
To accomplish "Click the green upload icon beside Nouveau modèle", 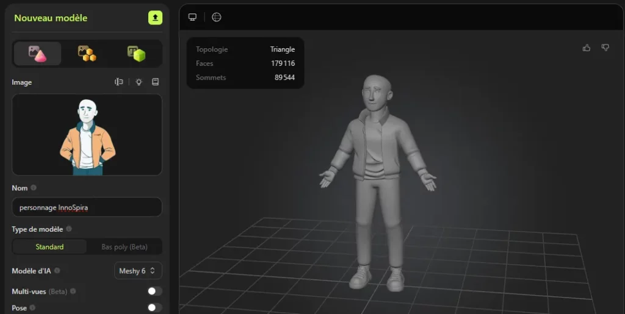I will [155, 18].
